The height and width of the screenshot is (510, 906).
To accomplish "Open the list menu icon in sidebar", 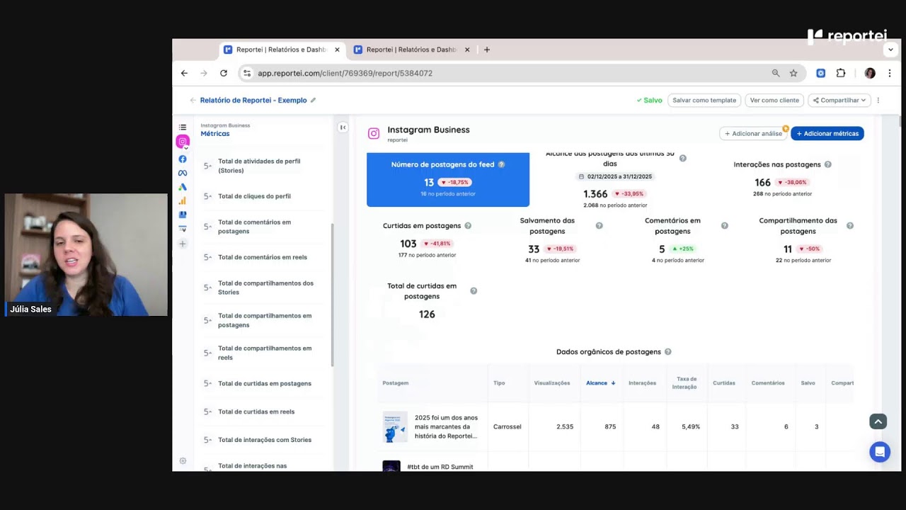I will pos(183,127).
